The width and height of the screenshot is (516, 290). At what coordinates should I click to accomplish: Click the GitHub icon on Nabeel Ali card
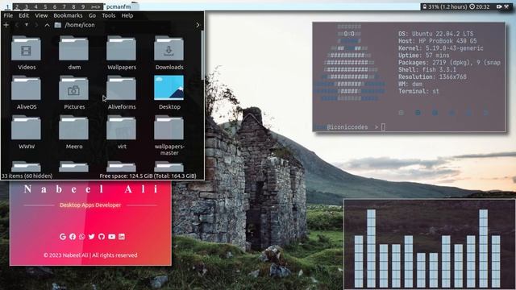[x=102, y=236]
